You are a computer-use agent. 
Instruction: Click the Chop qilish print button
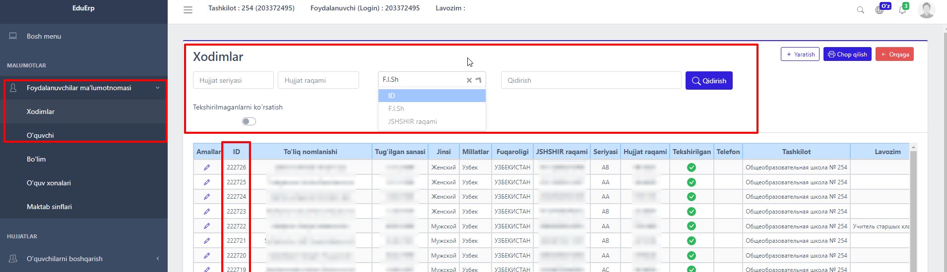pyautogui.click(x=847, y=54)
